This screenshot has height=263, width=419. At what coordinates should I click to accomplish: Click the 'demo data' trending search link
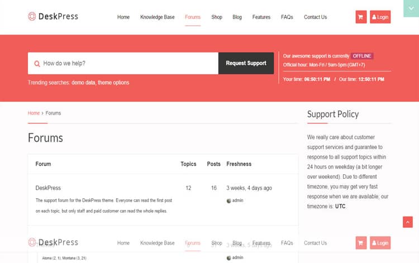click(83, 83)
